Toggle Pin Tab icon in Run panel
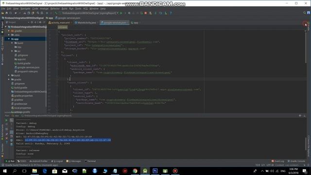Image resolution: width=311 pixels, height=175 pixels. tap(6, 134)
